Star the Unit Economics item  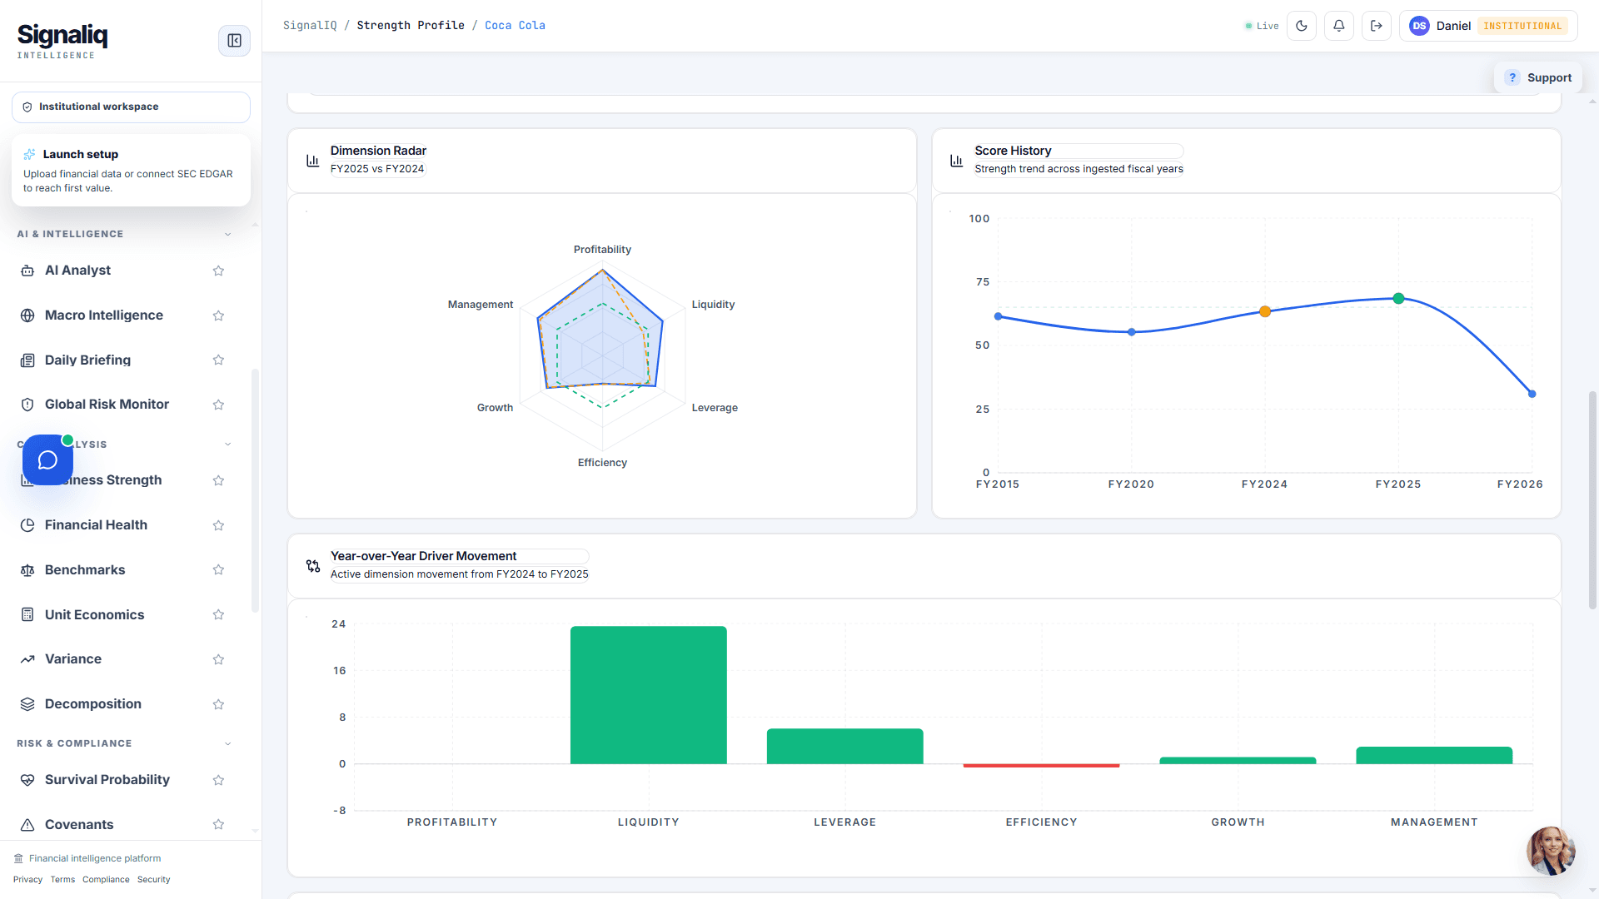[x=218, y=614]
